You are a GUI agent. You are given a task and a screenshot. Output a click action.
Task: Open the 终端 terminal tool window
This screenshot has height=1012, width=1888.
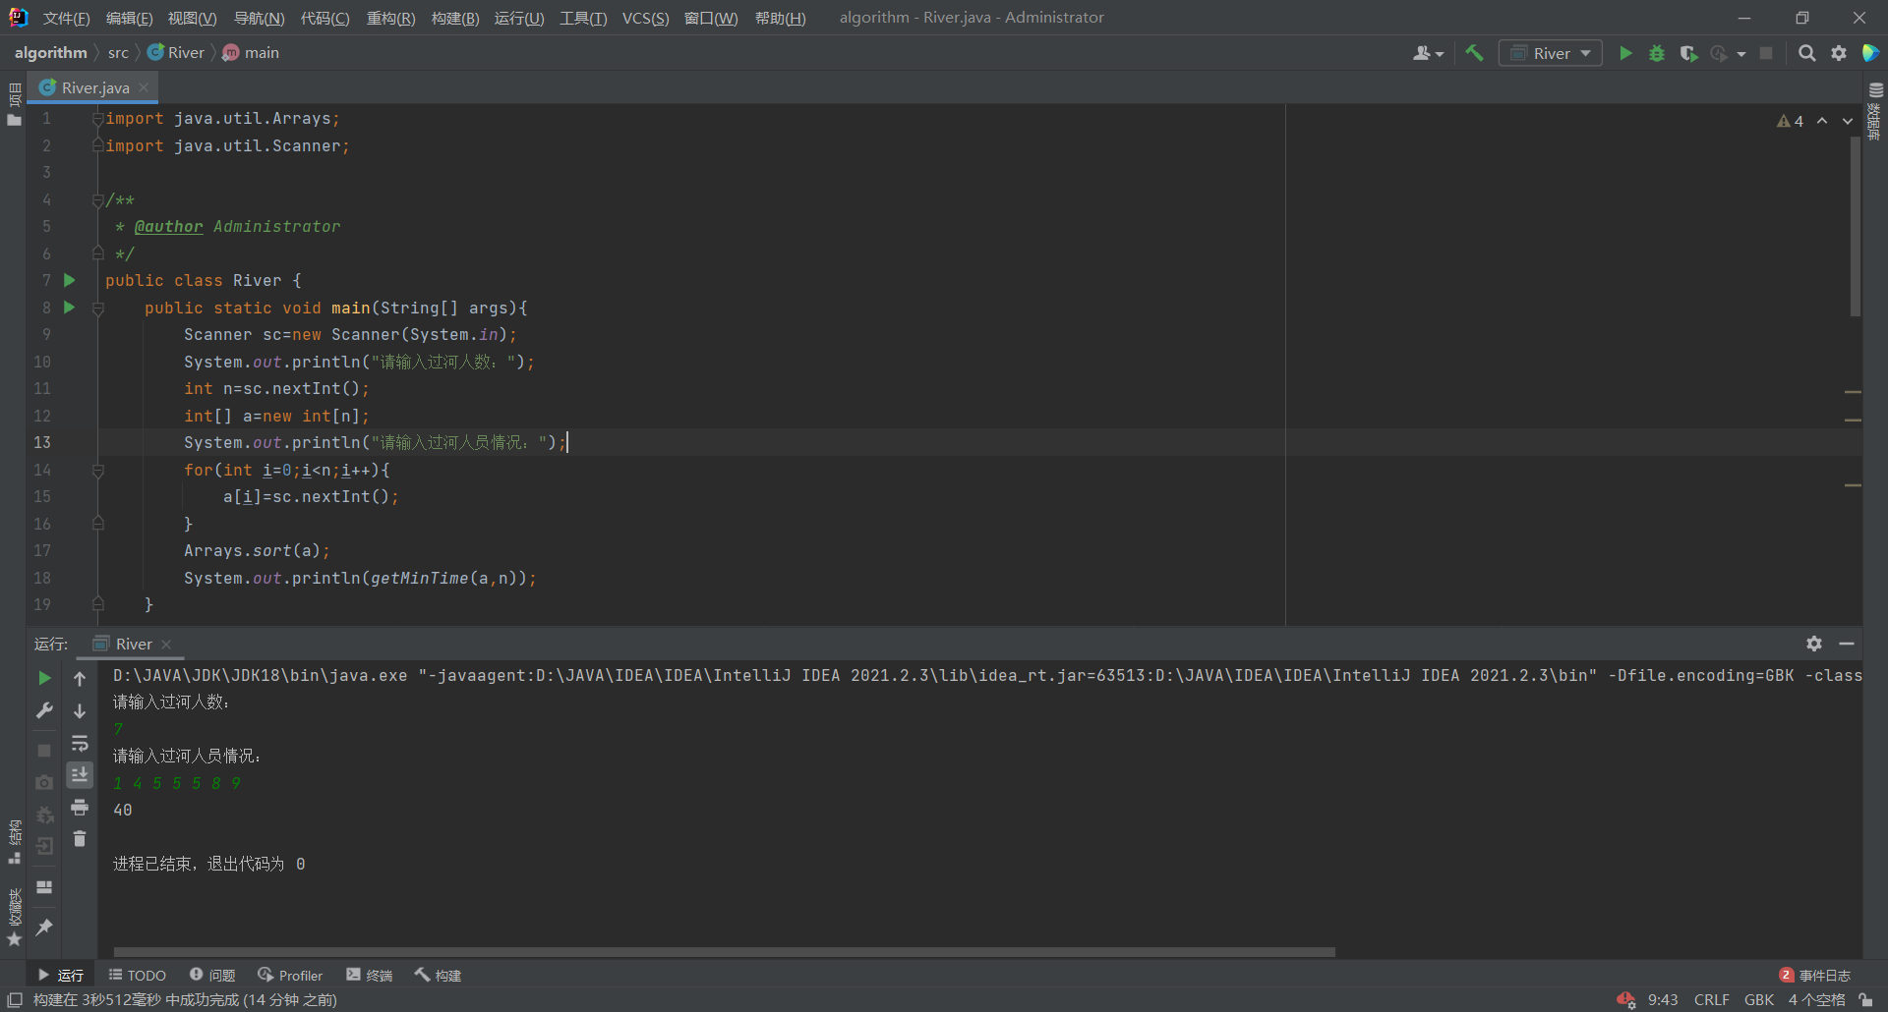[x=370, y=975]
